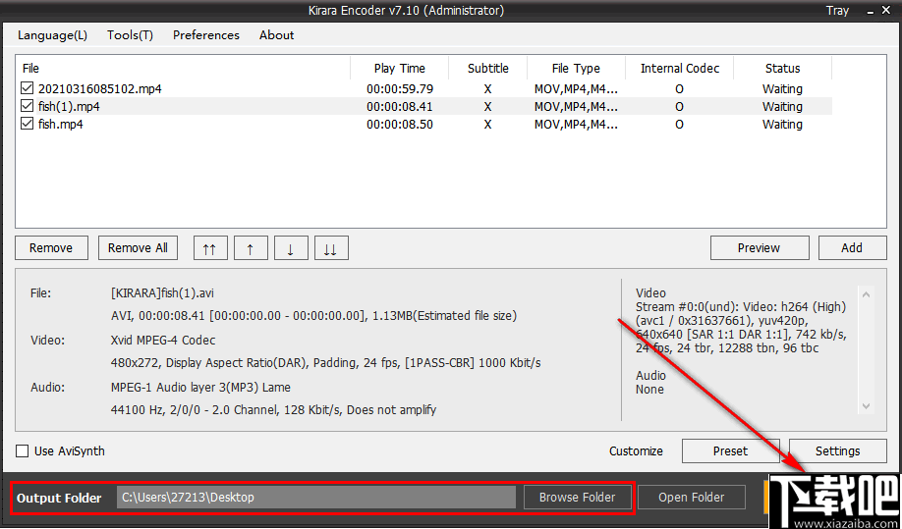The image size is (902, 529).
Task: Click the File Type column header
Action: pyautogui.click(x=576, y=69)
